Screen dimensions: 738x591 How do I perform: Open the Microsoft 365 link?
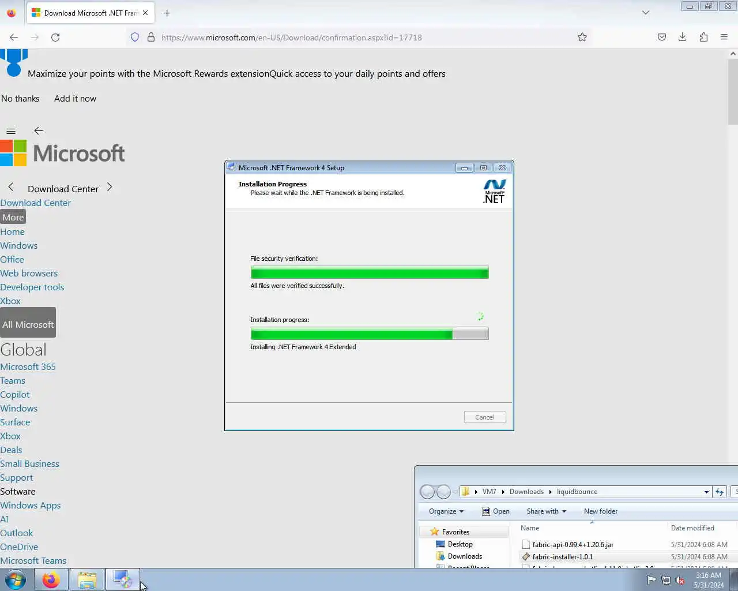28,367
